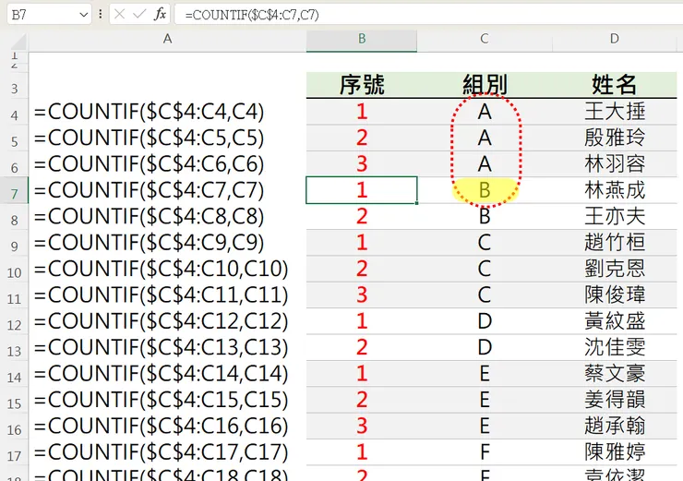Click cell with =COUNTIF($C$4:C8,C8)
Image resolution: width=683 pixels, height=481 pixels.
[167, 217]
